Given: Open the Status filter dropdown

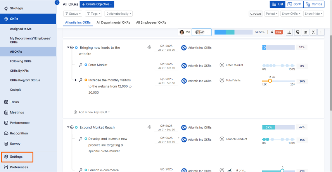Looking at the screenshot, I should click(x=73, y=14).
